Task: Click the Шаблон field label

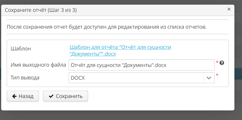Action: [21, 48]
